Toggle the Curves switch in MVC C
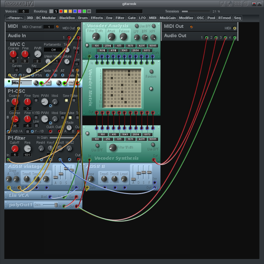 tap(17, 70)
